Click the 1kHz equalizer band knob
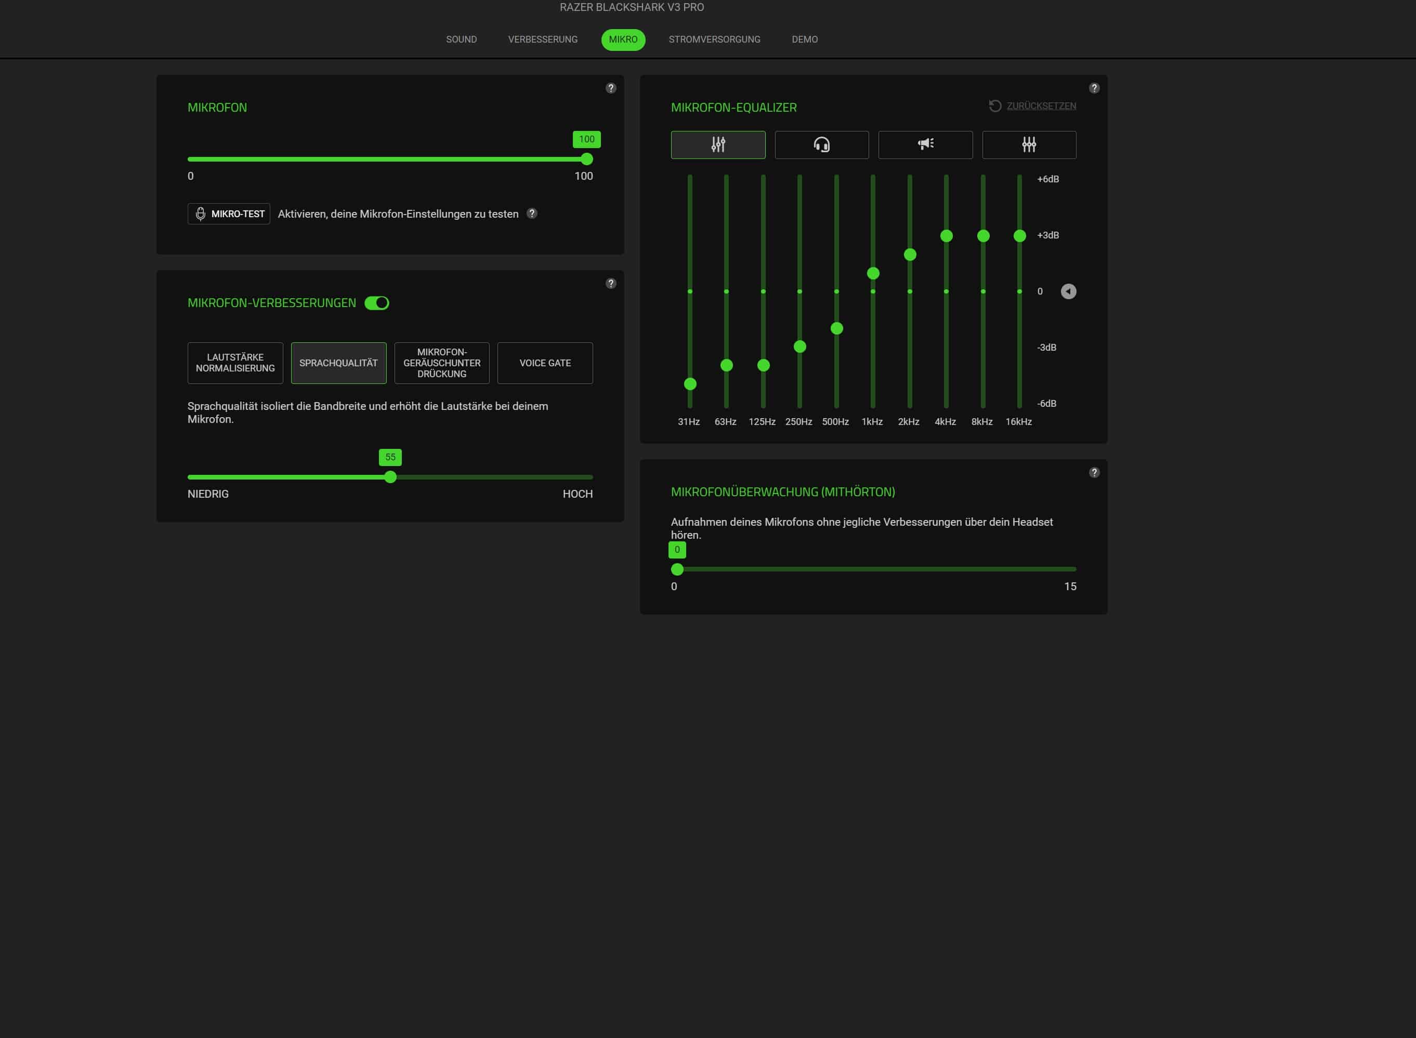Image resolution: width=1416 pixels, height=1038 pixels. click(873, 273)
